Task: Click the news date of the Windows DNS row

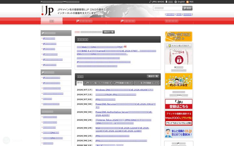Action: pyautogui.click(x=84, y=90)
